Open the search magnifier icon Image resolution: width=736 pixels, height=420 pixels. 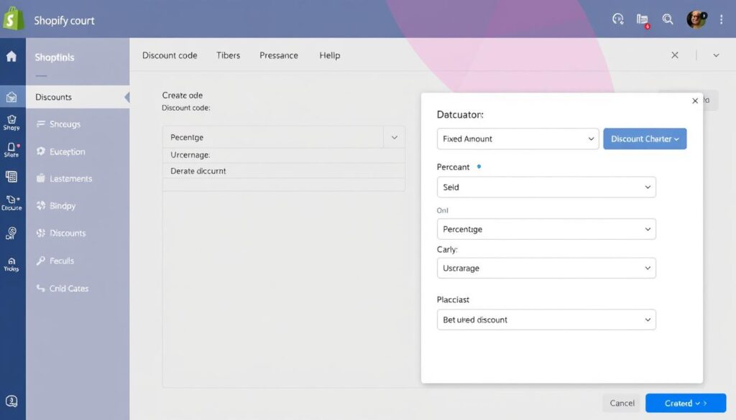668,19
